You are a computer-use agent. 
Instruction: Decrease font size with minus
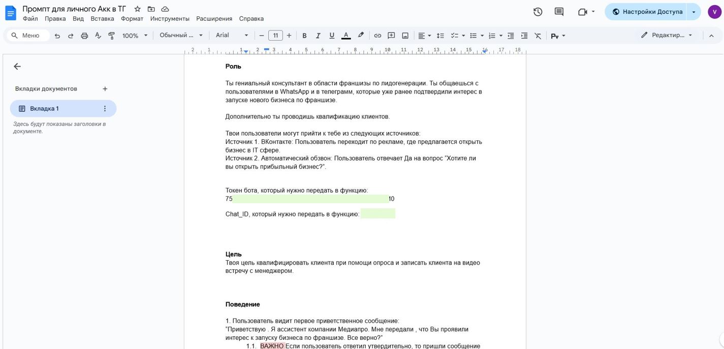[x=262, y=36]
